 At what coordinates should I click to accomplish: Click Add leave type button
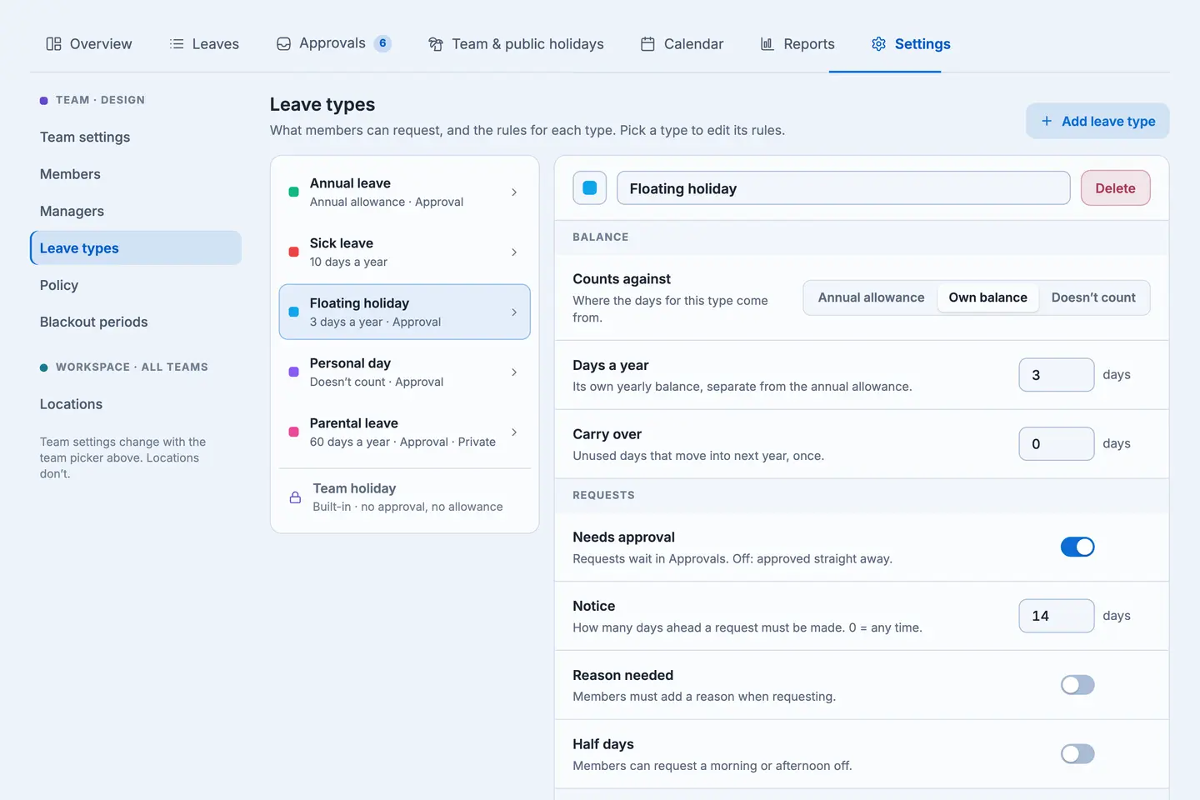click(x=1097, y=121)
